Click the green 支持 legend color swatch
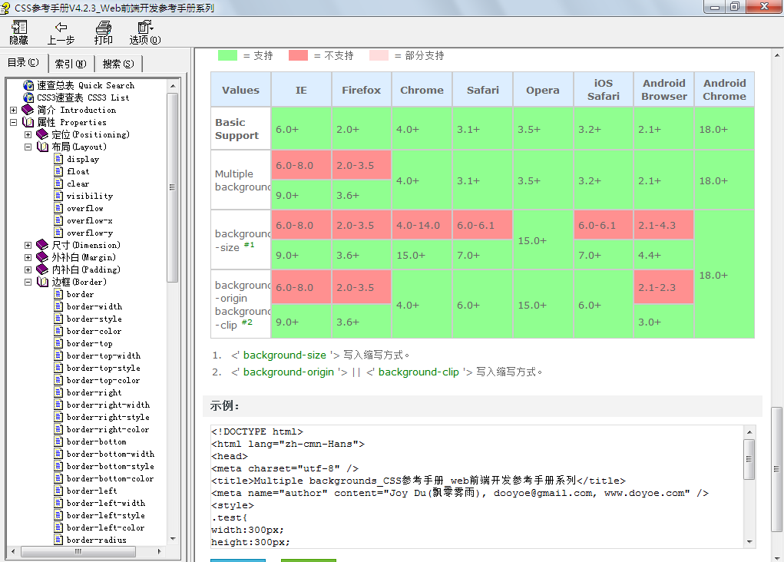The width and height of the screenshot is (784, 562). 228,55
